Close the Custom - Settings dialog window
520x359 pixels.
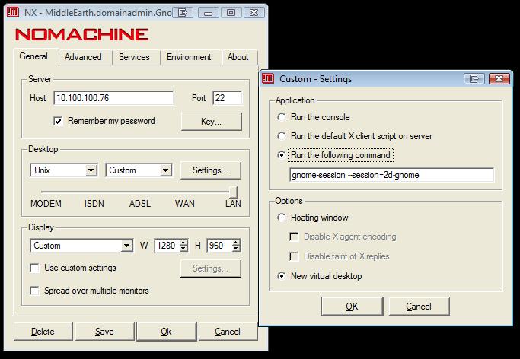(501, 78)
